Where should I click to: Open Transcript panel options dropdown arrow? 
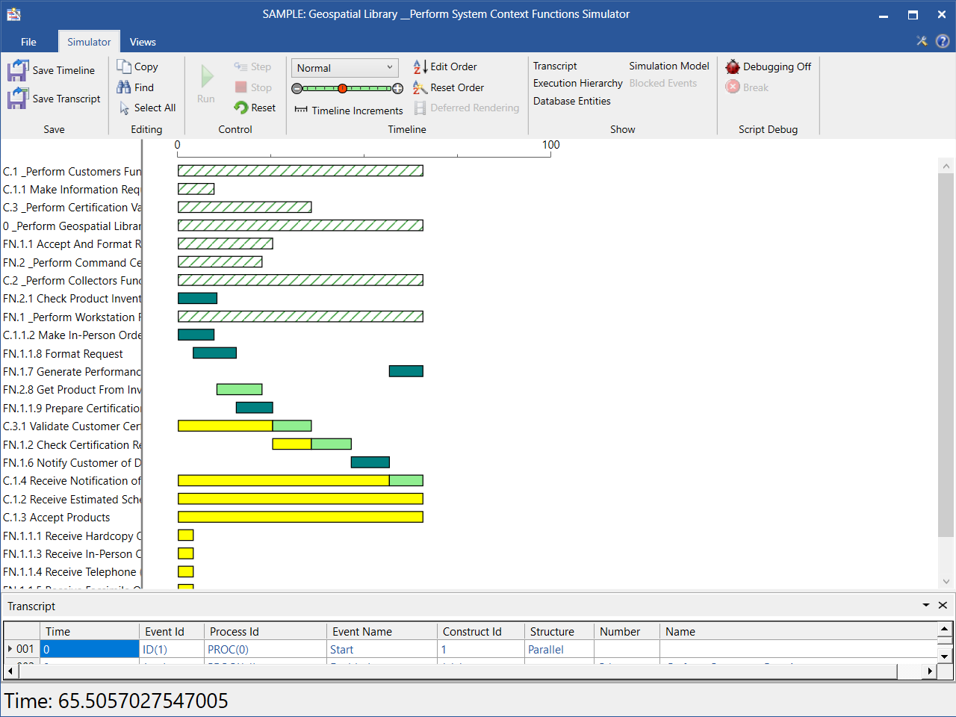(x=925, y=605)
